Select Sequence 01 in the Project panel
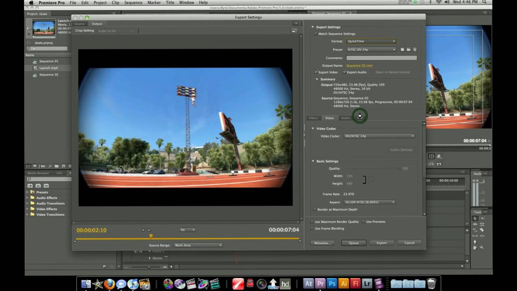This screenshot has width=517, height=291. [48, 61]
